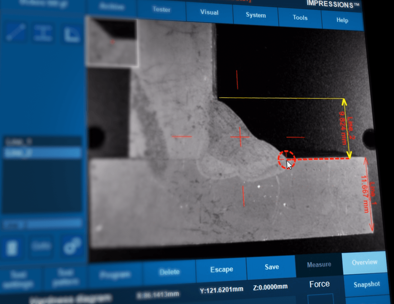Open the System menu
This screenshot has width=394, height=304.
(x=256, y=15)
